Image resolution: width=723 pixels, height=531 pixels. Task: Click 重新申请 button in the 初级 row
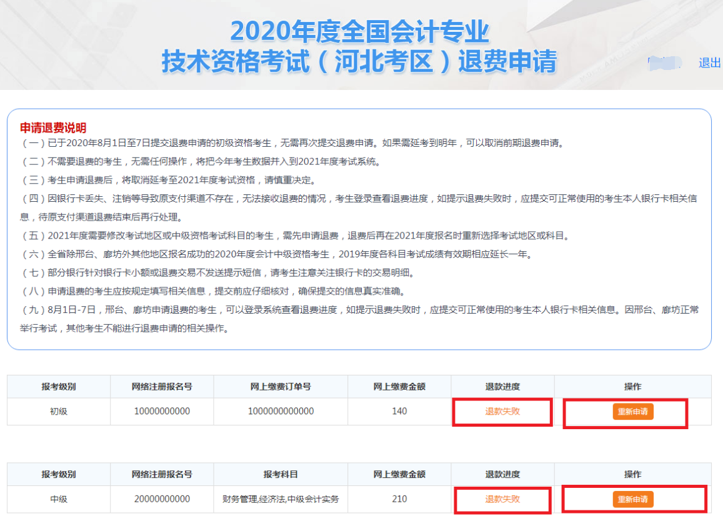coord(632,412)
